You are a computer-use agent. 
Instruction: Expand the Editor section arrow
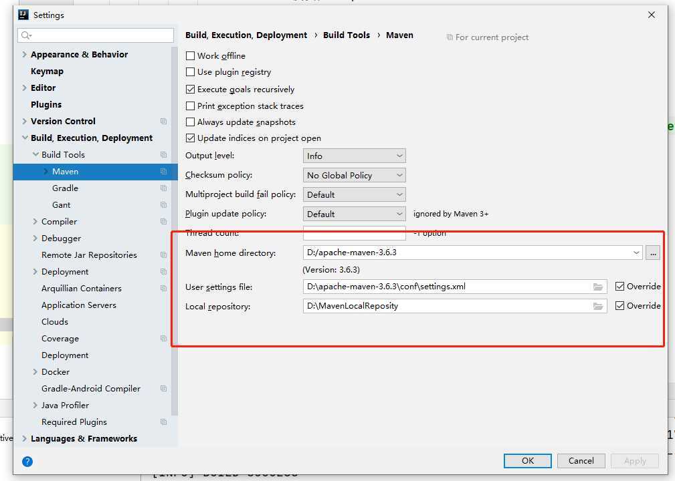[x=25, y=88]
